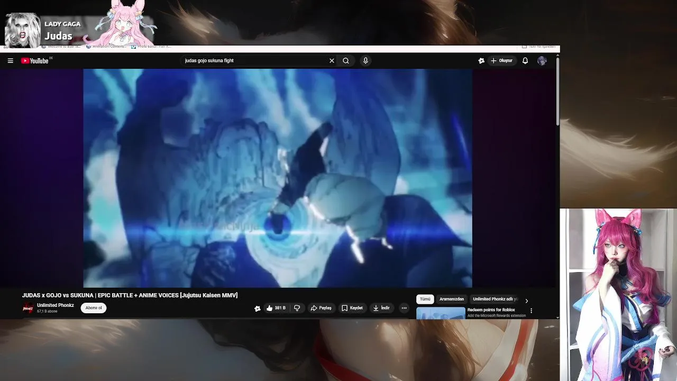This screenshot has width=677, height=381.
Task: Dislike the video with thumbs down
Action: point(297,308)
